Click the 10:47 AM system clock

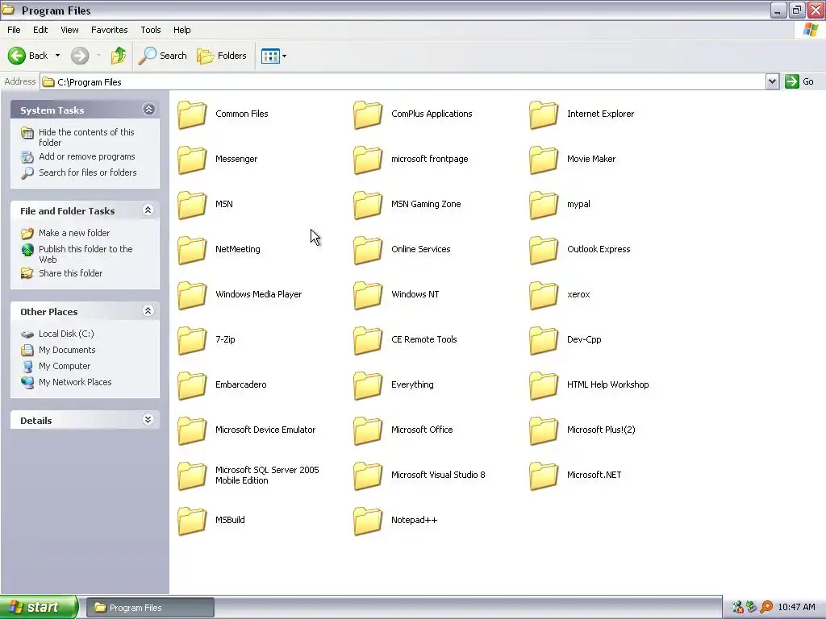point(796,608)
